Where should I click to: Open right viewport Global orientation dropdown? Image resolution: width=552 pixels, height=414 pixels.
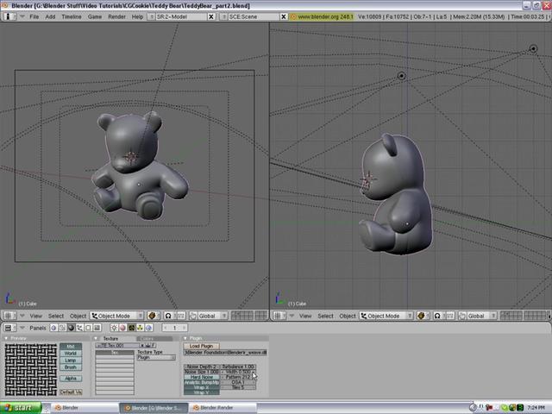click(481, 316)
